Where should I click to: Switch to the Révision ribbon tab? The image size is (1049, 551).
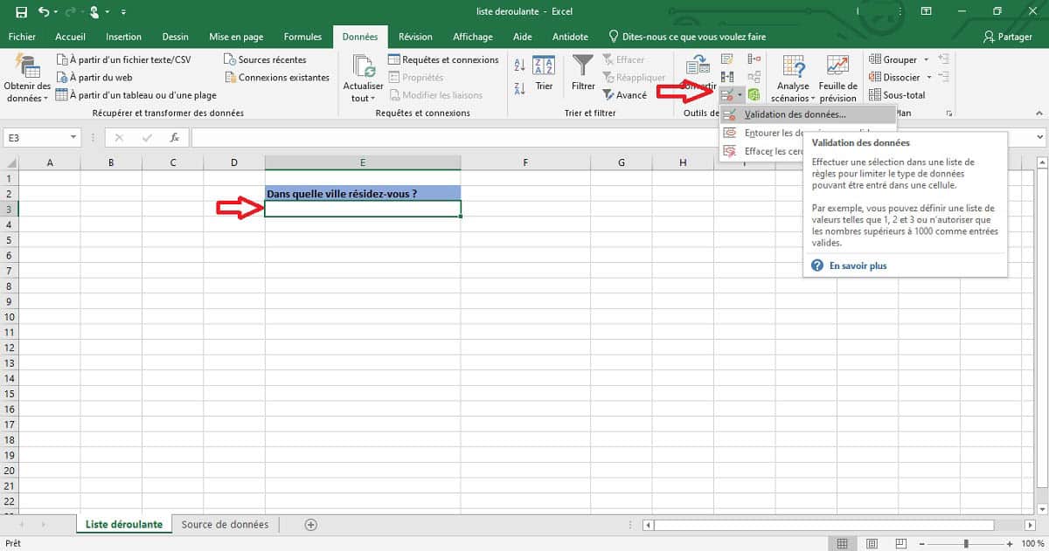(415, 37)
